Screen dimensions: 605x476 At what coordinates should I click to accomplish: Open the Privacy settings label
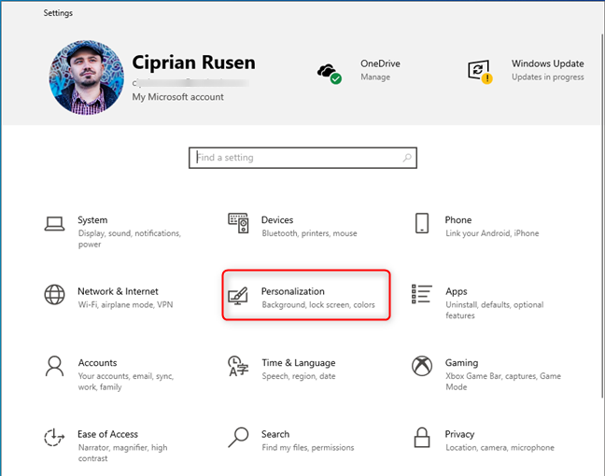pyautogui.click(x=459, y=434)
